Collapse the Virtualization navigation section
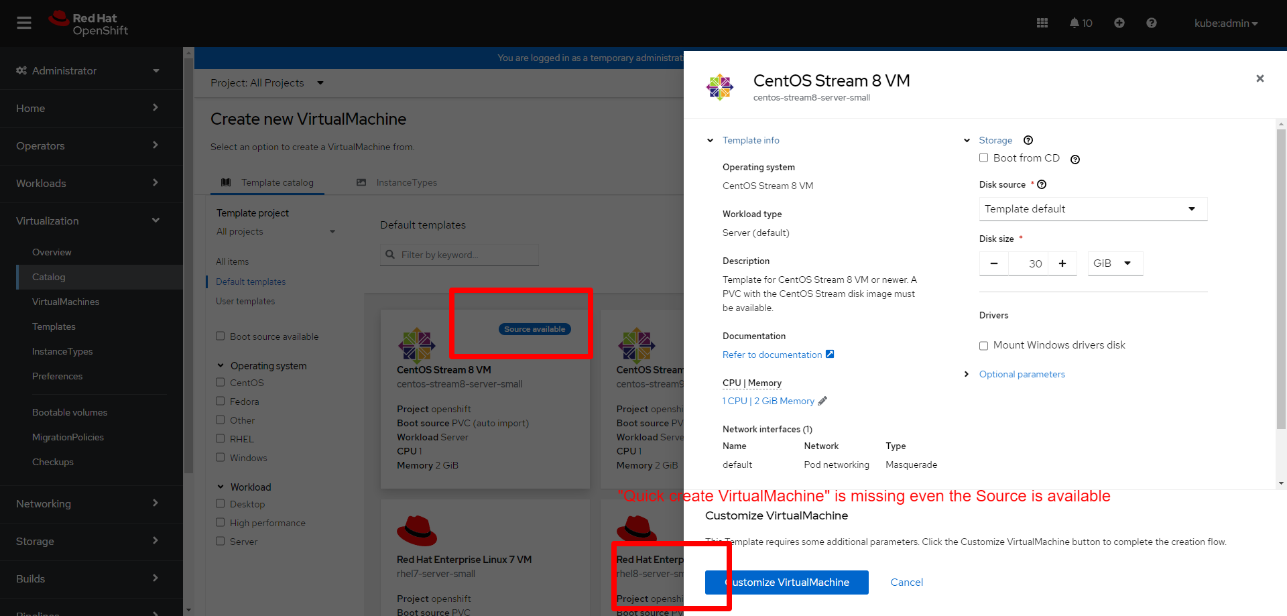The height and width of the screenshot is (616, 1287). click(x=91, y=221)
